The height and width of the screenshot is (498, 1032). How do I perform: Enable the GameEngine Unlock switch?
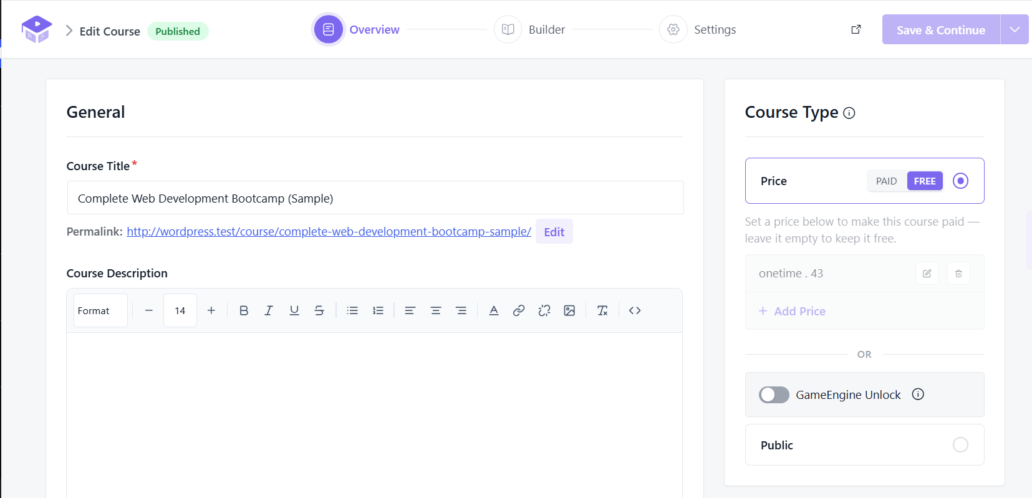(x=774, y=395)
